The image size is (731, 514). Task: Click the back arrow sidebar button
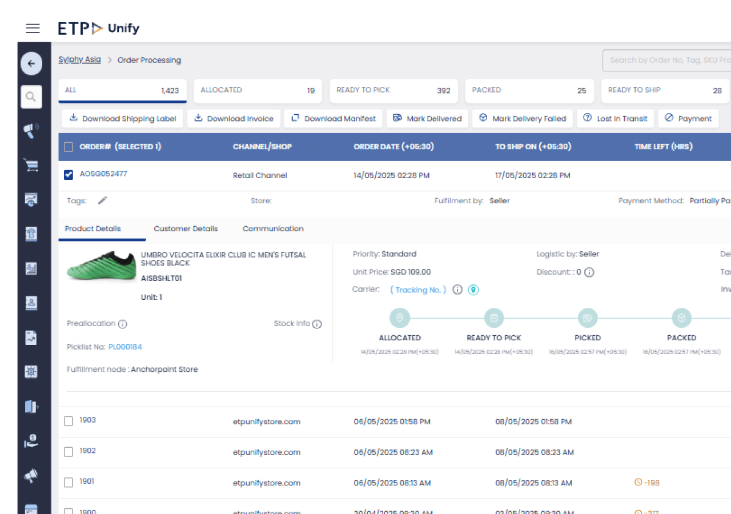tap(31, 63)
